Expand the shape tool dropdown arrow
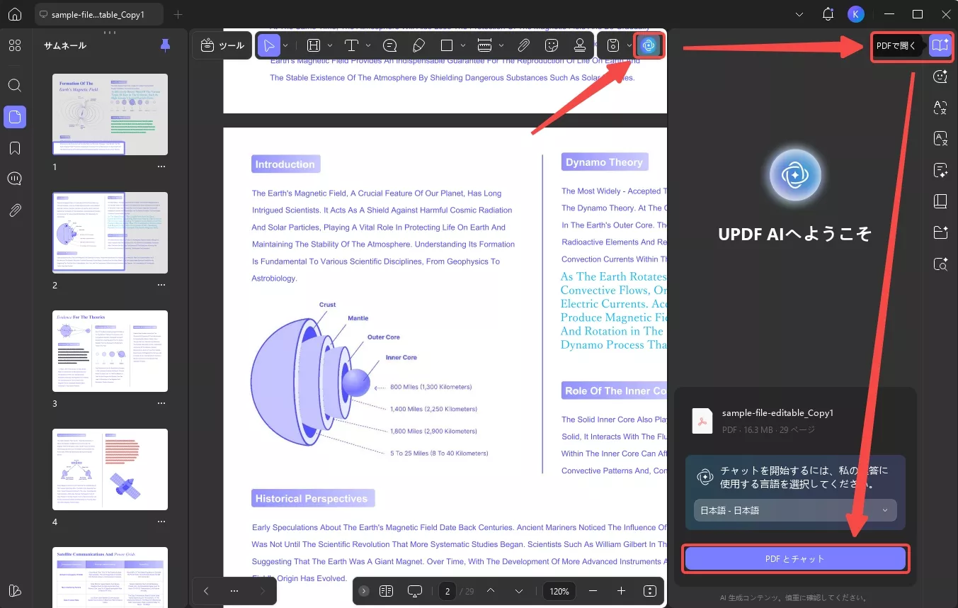 464,45
